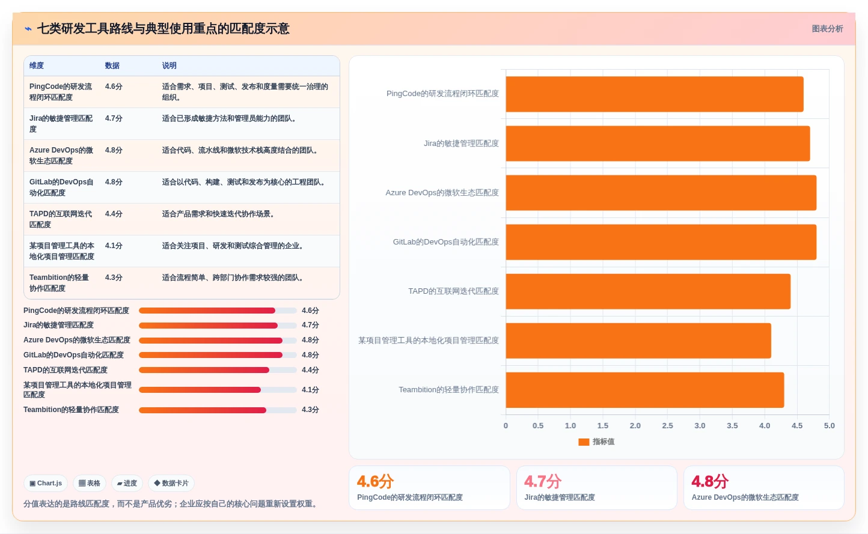Click description 适合关注项目、研发和测试综合管理的企业
Image resolution: width=868 pixels, height=534 pixels.
click(234, 246)
